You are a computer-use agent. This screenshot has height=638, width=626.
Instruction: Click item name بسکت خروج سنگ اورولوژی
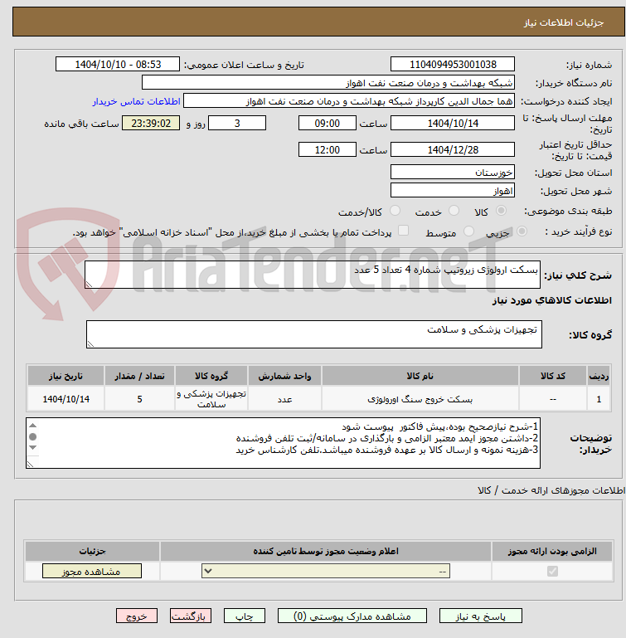420,400
